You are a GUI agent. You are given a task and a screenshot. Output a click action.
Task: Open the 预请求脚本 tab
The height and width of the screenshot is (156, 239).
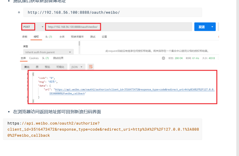[x=77, y=37]
